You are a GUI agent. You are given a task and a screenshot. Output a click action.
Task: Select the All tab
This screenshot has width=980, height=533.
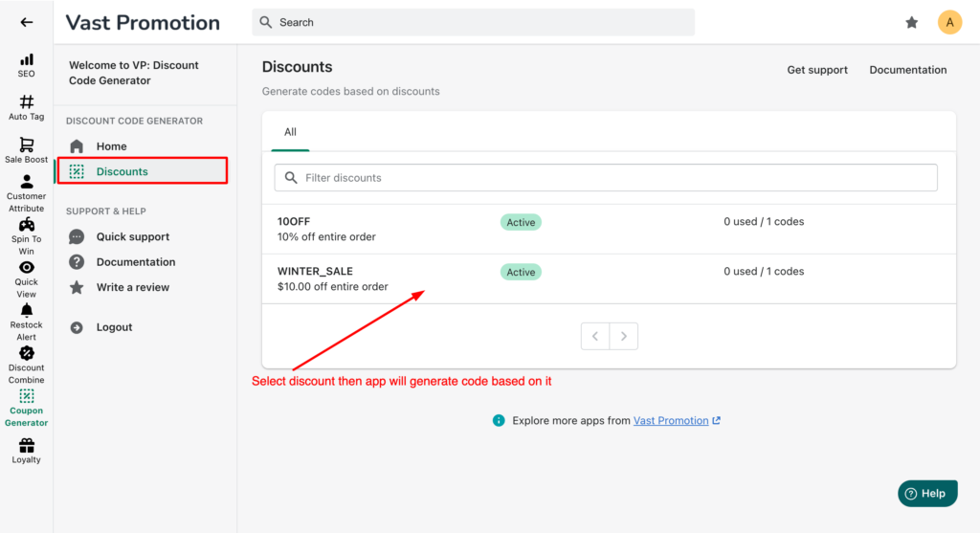click(x=290, y=132)
